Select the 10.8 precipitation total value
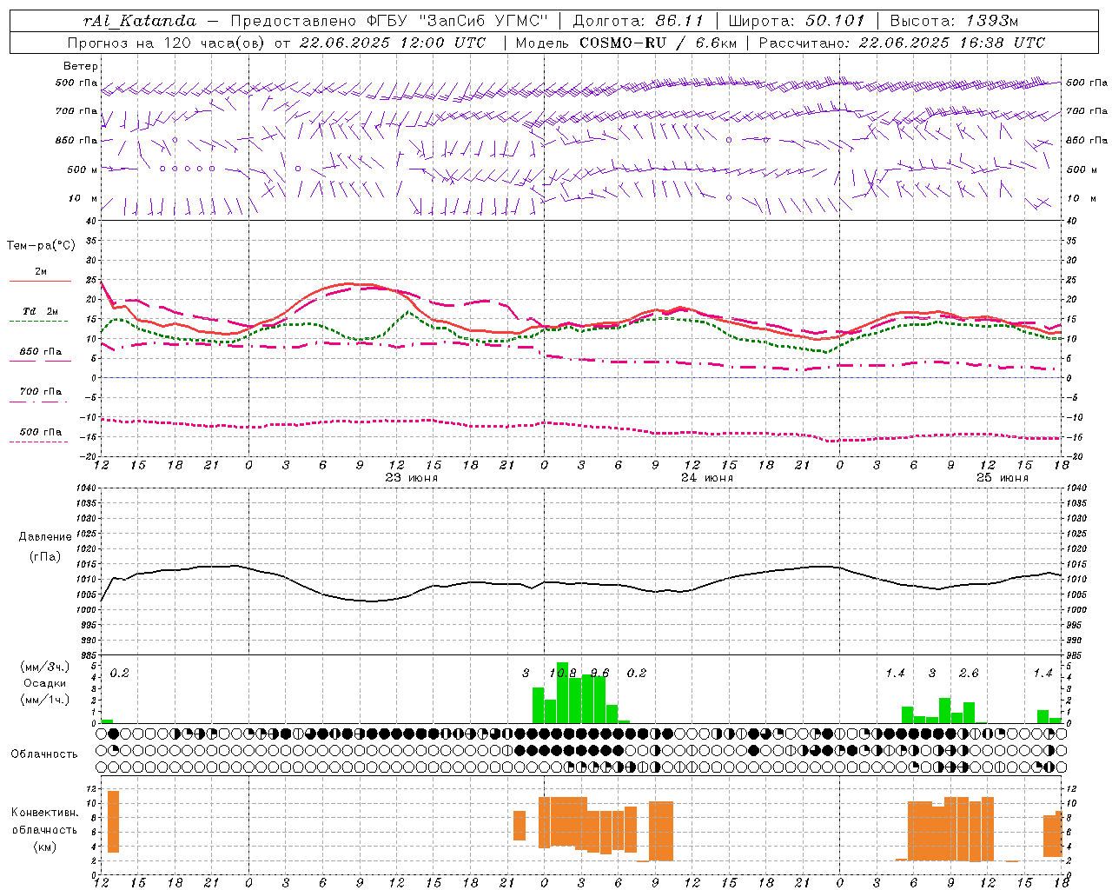Viewport: 1112px width, 890px height. click(563, 674)
